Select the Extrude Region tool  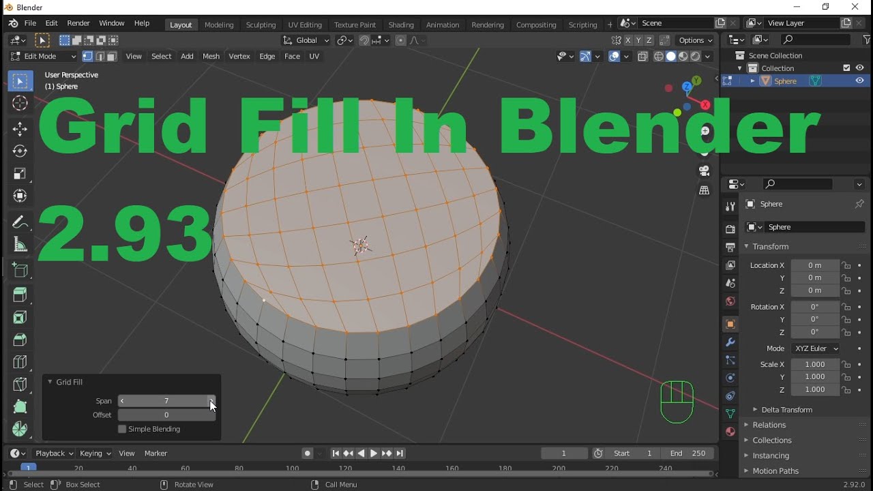pyautogui.click(x=20, y=295)
